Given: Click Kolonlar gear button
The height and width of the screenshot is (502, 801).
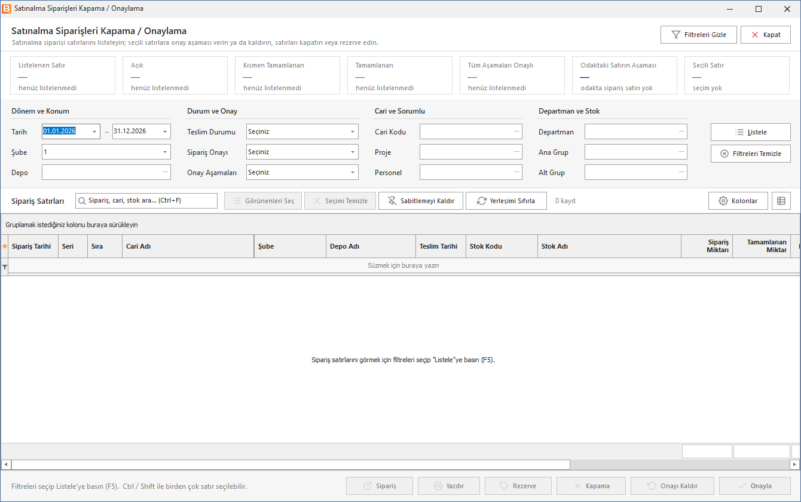Looking at the screenshot, I should coord(738,201).
